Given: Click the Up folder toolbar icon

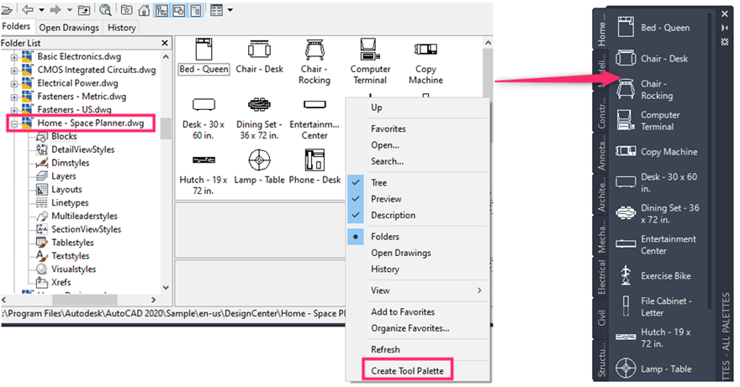Looking at the screenshot, I should point(84,10).
